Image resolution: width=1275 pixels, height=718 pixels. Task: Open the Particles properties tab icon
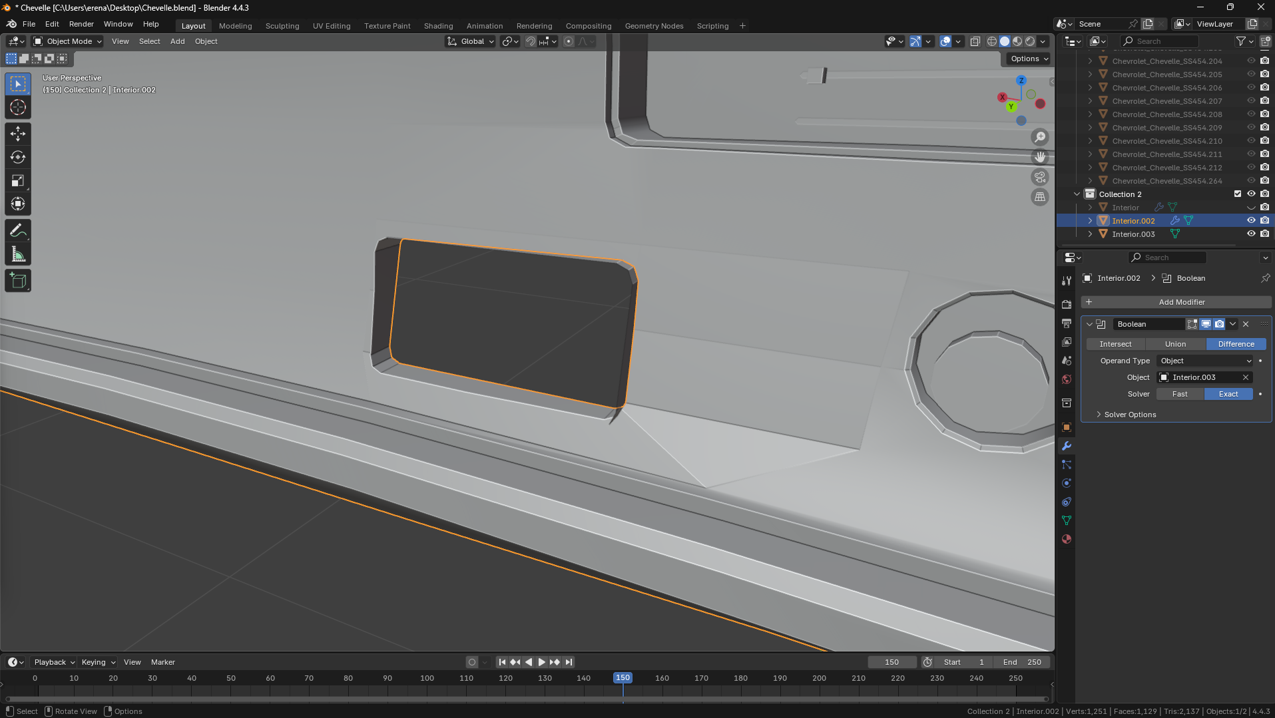pos(1067,464)
